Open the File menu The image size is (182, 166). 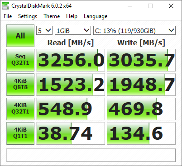coord(8,16)
